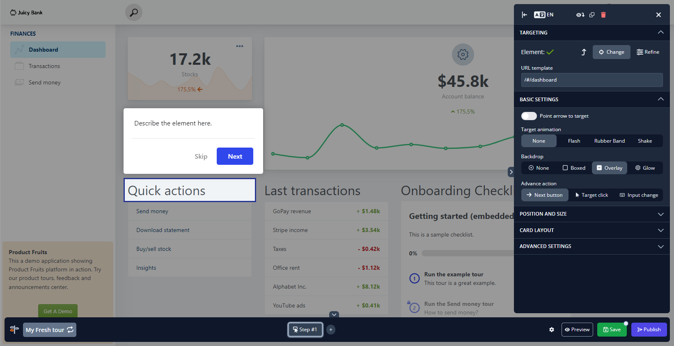Set target animation to Rubber Band
Image resolution: width=674 pixels, height=346 pixels.
click(609, 141)
